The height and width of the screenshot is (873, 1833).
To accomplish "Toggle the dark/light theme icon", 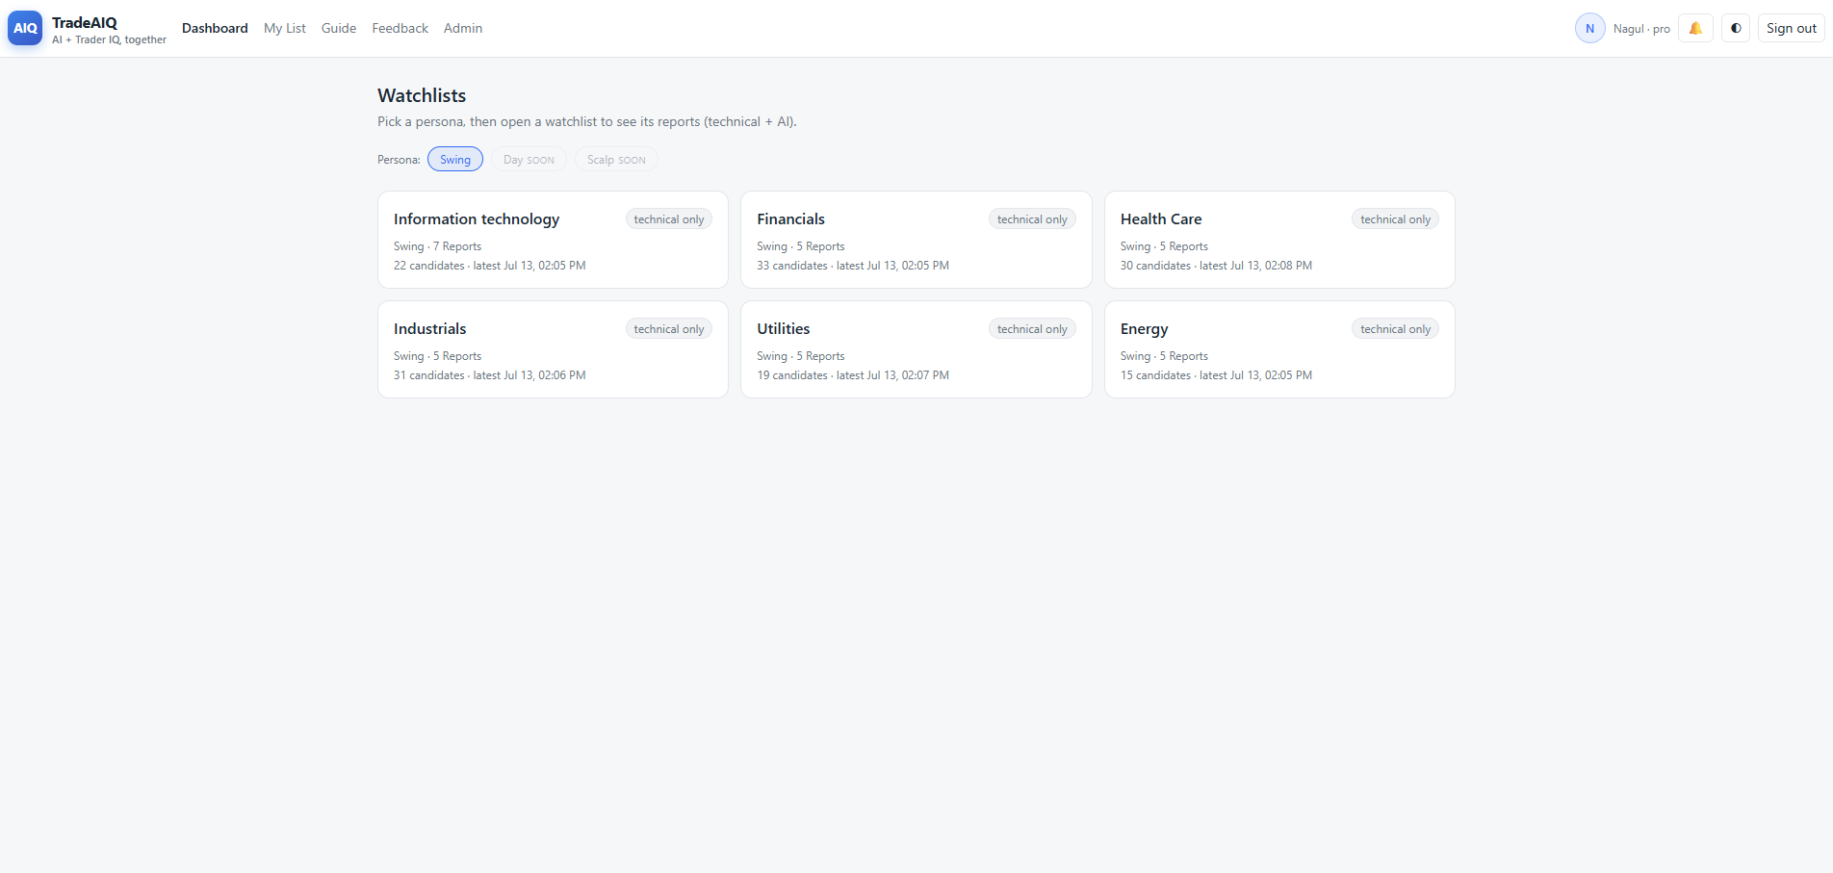I will pos(1736,28).
